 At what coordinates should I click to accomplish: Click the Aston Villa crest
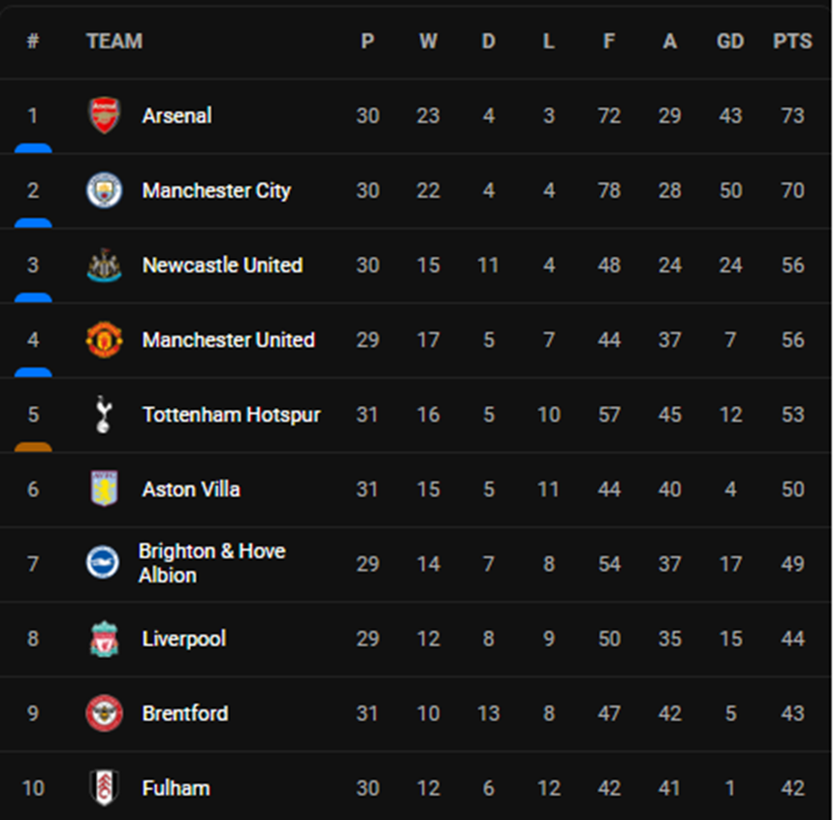[x=104, y=489]
